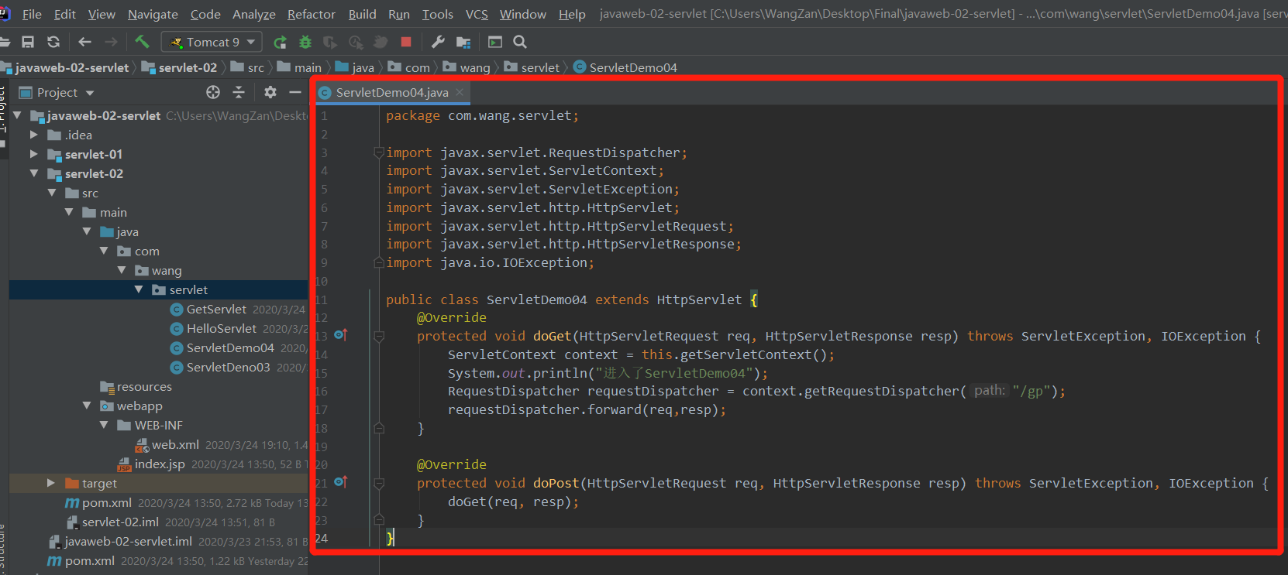
Task: Click the attach debugger toolbar icon next to Stop
Action: coord(381,42)
